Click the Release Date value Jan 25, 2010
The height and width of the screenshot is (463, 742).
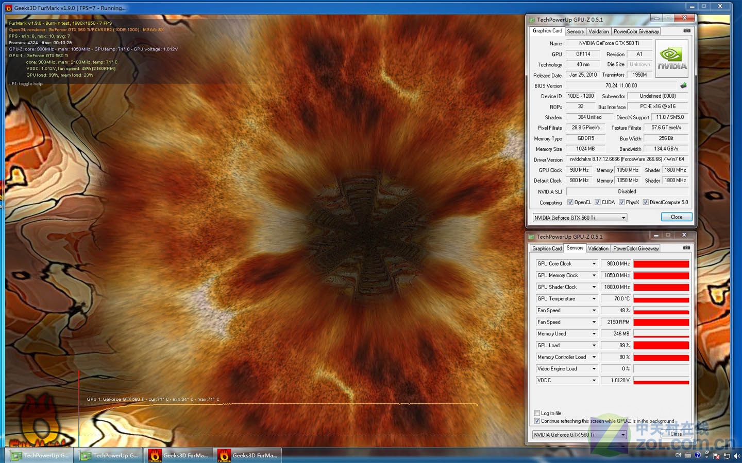583,75
